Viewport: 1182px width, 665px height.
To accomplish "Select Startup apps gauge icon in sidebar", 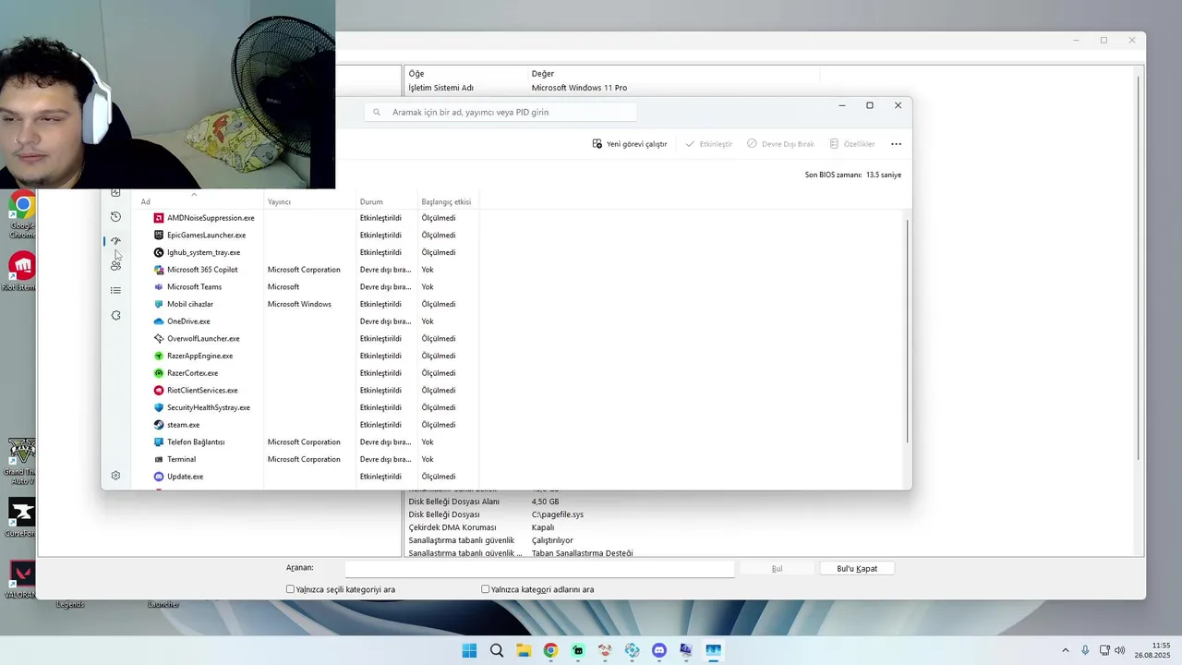I will coord(115,241).
